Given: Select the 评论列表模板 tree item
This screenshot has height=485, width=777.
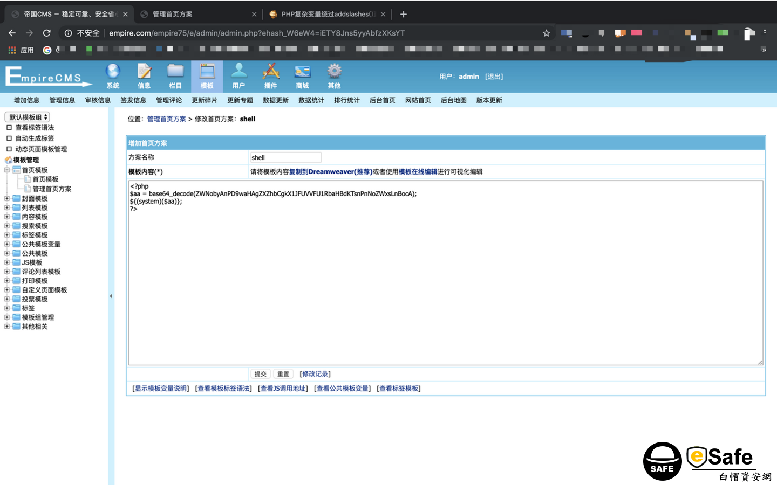Looking at the screenshot, I should point(41,272).
